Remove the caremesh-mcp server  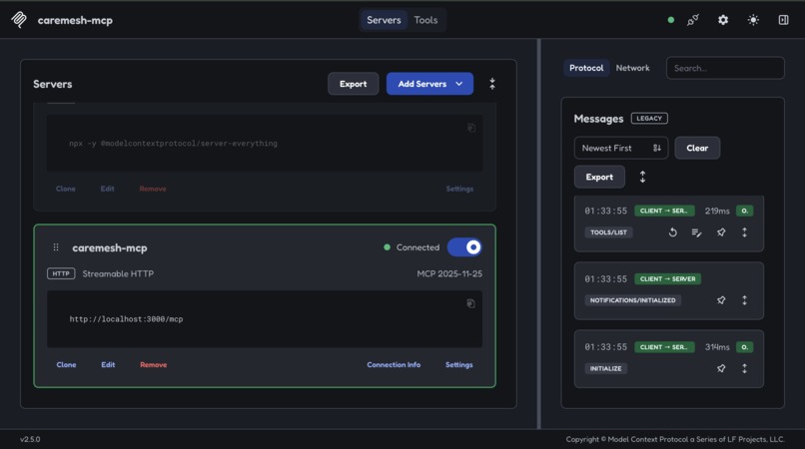coord(154,365)
